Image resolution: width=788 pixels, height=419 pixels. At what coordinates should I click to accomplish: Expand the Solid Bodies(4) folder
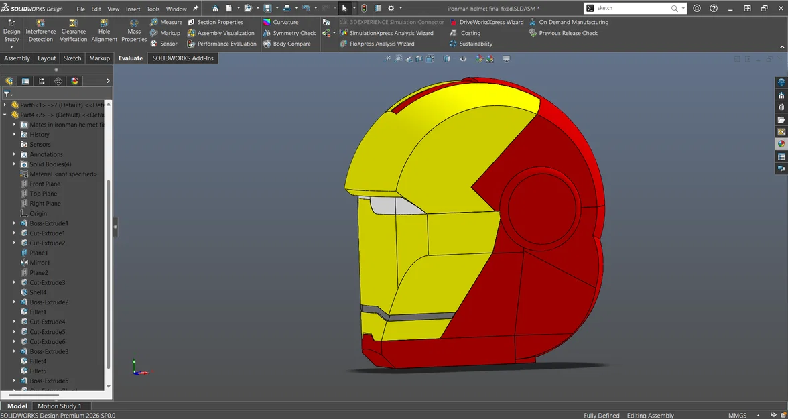pyautogui.click(x=15, y=164)
